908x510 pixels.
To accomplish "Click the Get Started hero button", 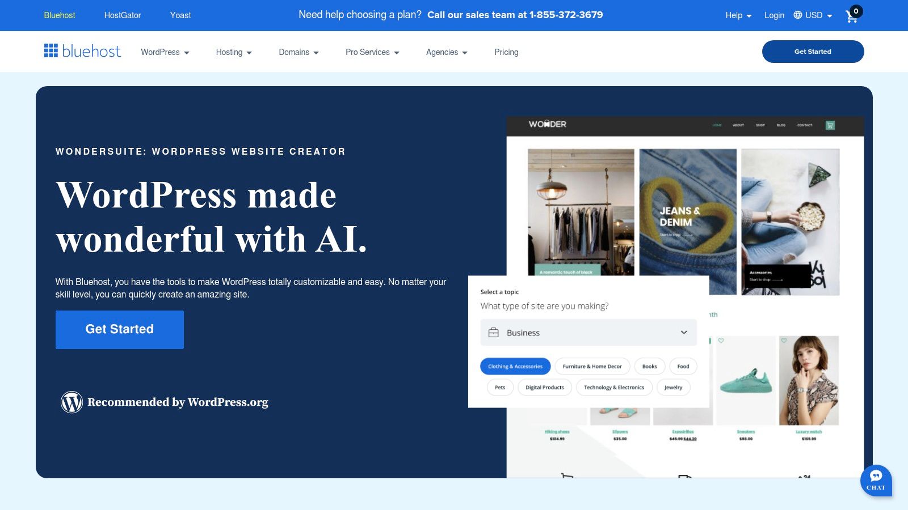I will coord(119,329).
